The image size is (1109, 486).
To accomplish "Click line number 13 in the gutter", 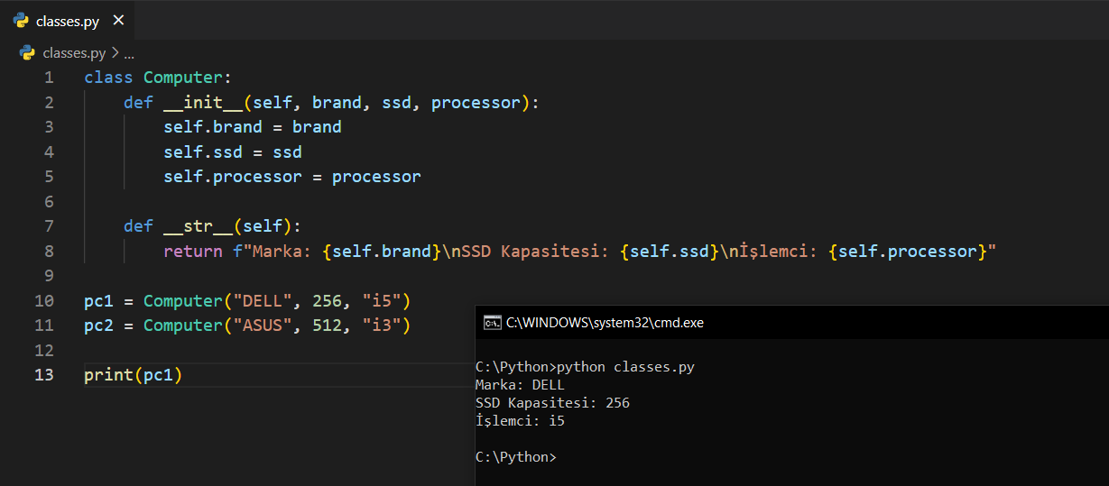I will 44,375.
